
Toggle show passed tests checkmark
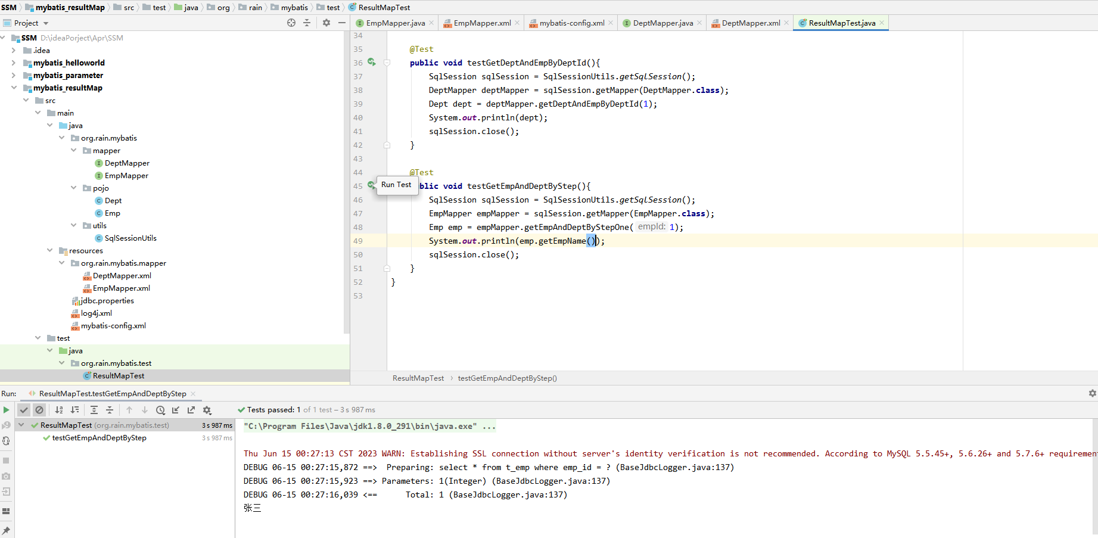(24, 410)
